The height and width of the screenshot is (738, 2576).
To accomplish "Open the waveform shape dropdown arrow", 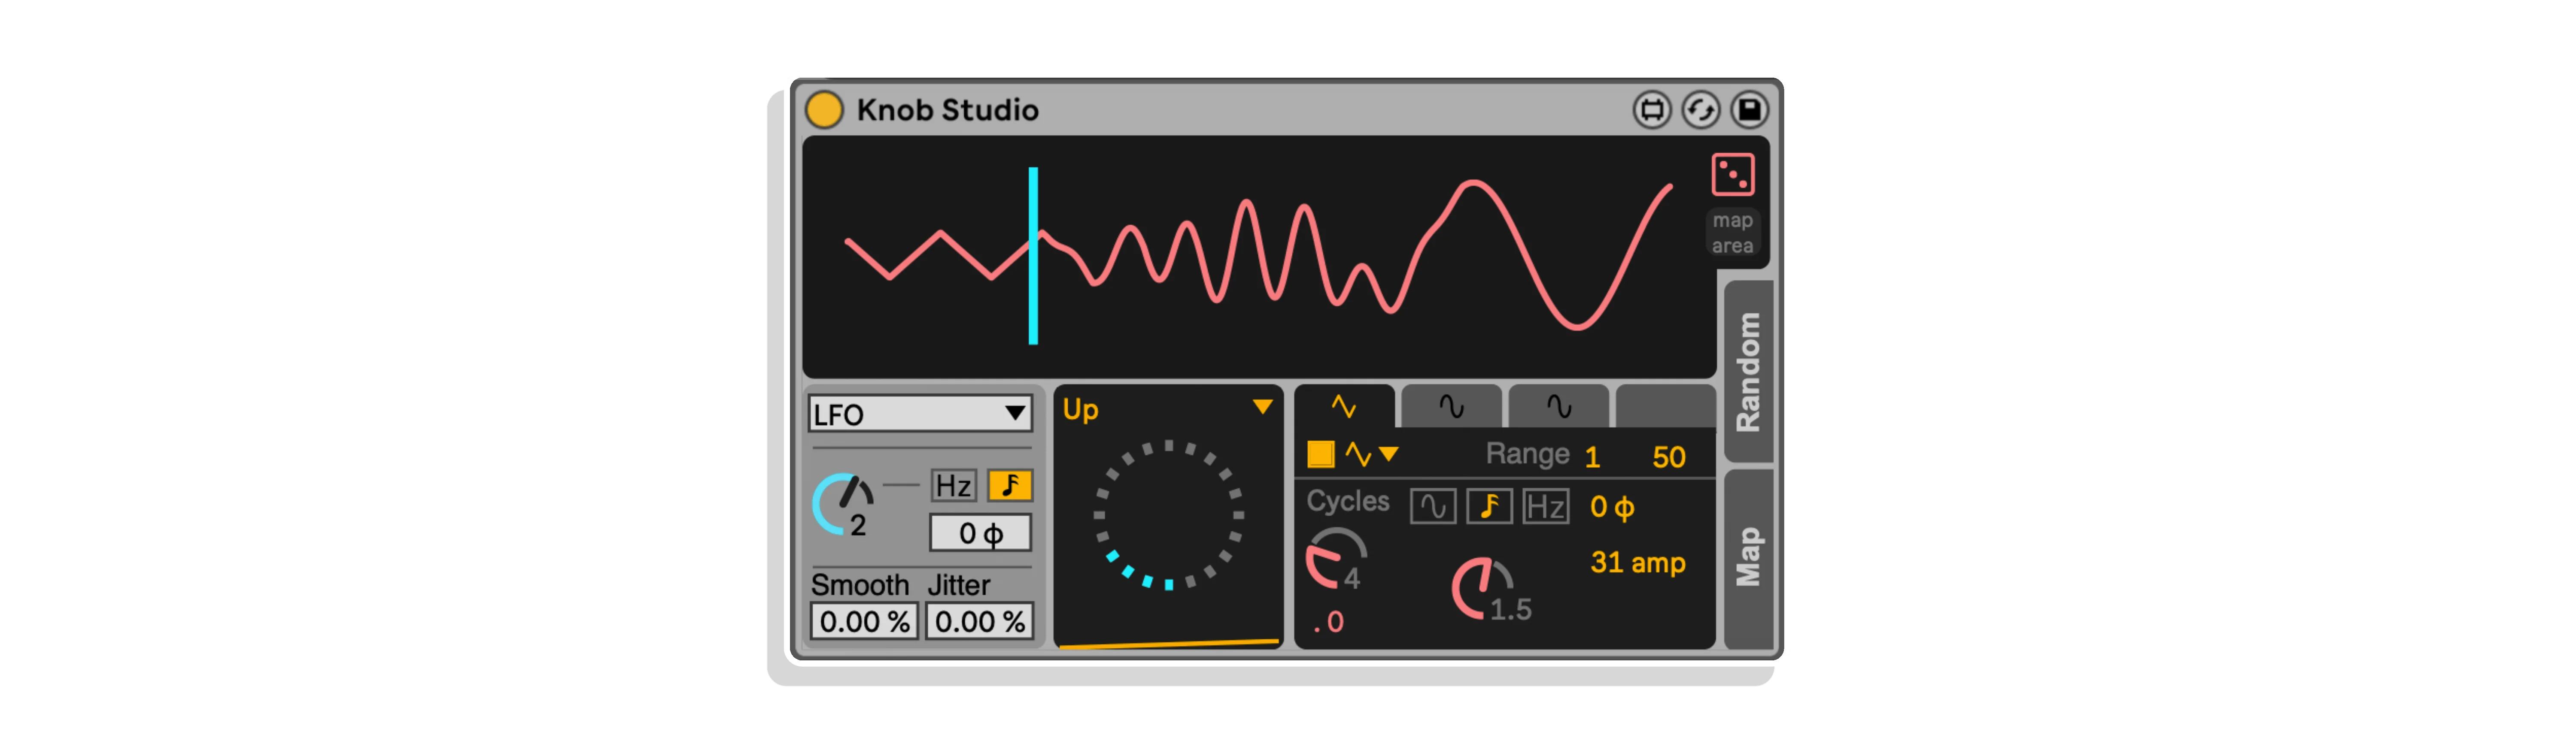I will coord(1388,454).
